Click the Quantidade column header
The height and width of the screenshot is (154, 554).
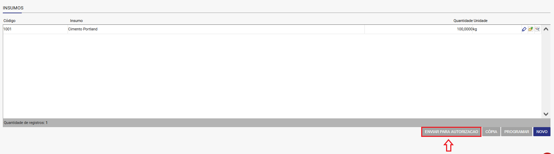coord(463,21)
